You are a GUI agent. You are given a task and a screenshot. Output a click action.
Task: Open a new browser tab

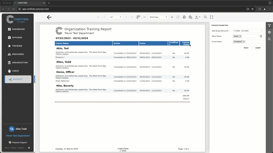(49, 3)
